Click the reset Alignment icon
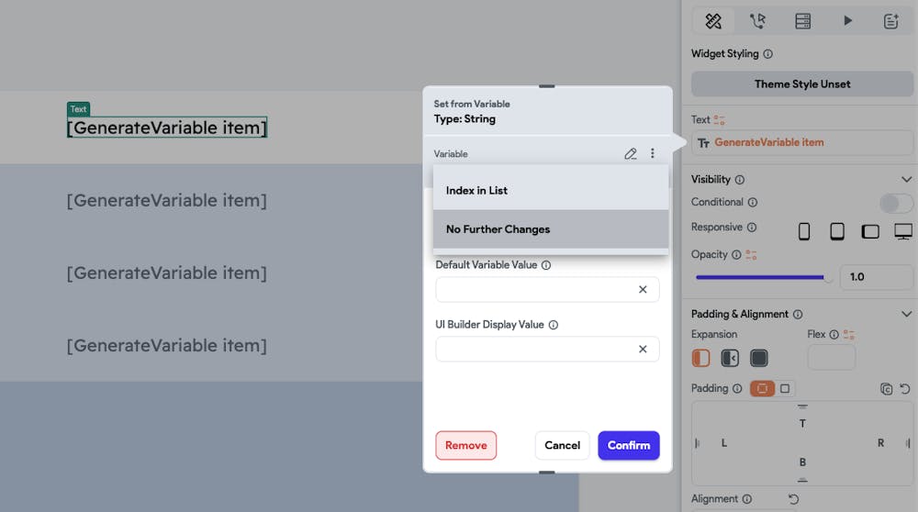 pyautogui.click(x=793, y=499)
